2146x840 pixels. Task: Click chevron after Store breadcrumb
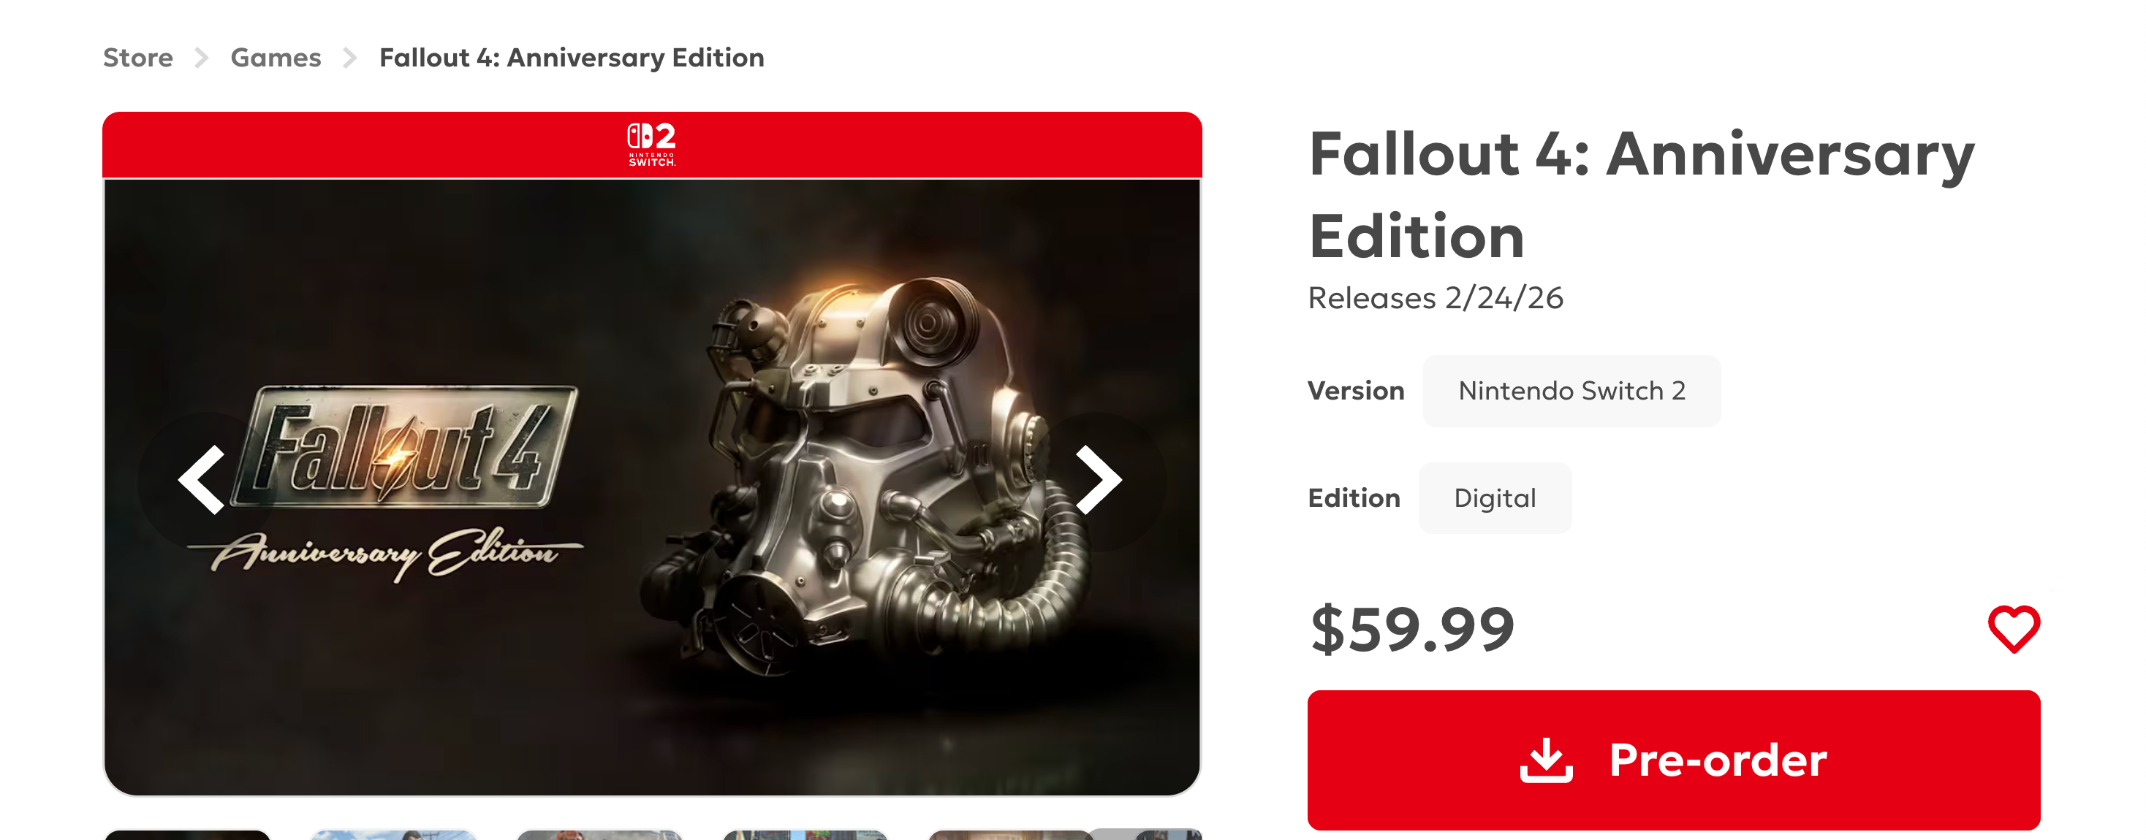coord(202,58)
